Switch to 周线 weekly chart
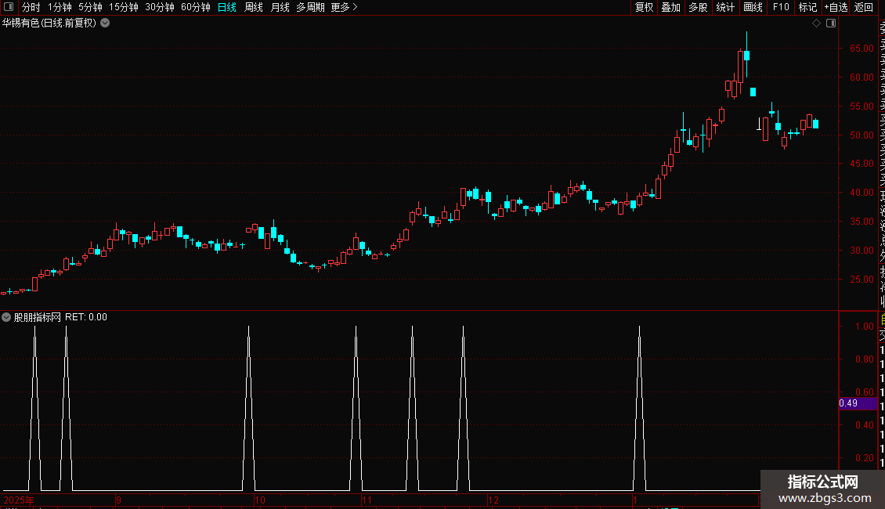Image resolution: width=885 pixels, height=509 pixels. (254, 7)
